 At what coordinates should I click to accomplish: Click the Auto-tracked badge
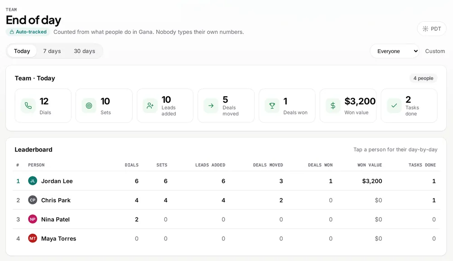(28, 32)
